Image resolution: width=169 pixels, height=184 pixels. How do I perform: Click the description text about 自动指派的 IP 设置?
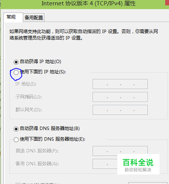(x=84, y=35)
